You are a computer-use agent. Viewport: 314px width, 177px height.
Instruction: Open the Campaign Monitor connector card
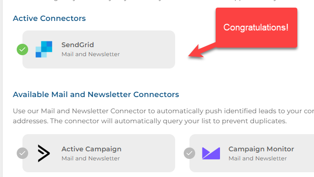[251, 153]
